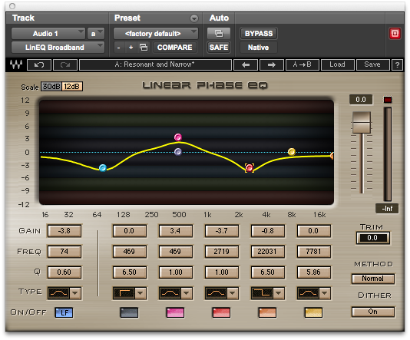Click the copy preset settings icon
The width and height of the screenshot is (410, 340).
(144, 48)
